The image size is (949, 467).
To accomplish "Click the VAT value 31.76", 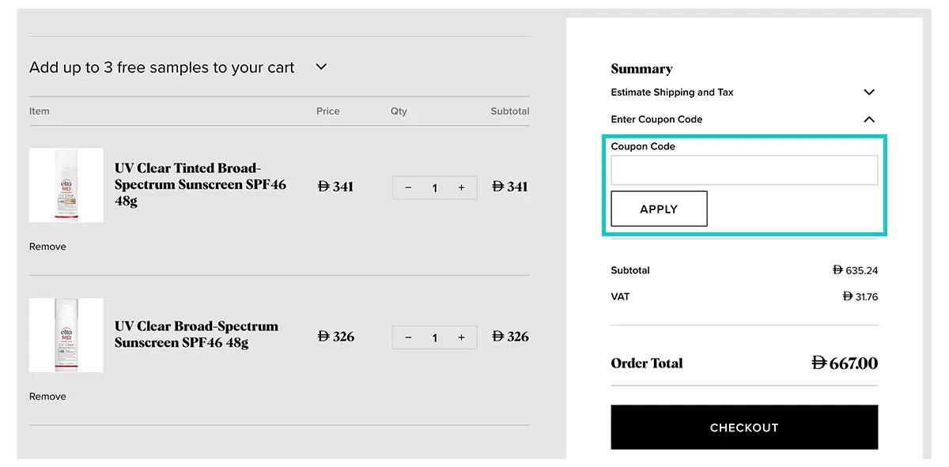I will pyautogui.click(x=860, y=297).
